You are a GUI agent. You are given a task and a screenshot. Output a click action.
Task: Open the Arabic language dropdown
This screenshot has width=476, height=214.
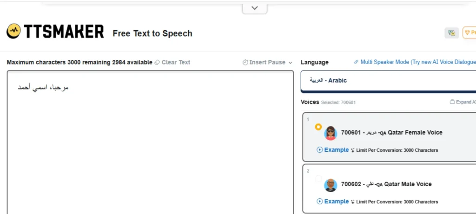(388, 81)
